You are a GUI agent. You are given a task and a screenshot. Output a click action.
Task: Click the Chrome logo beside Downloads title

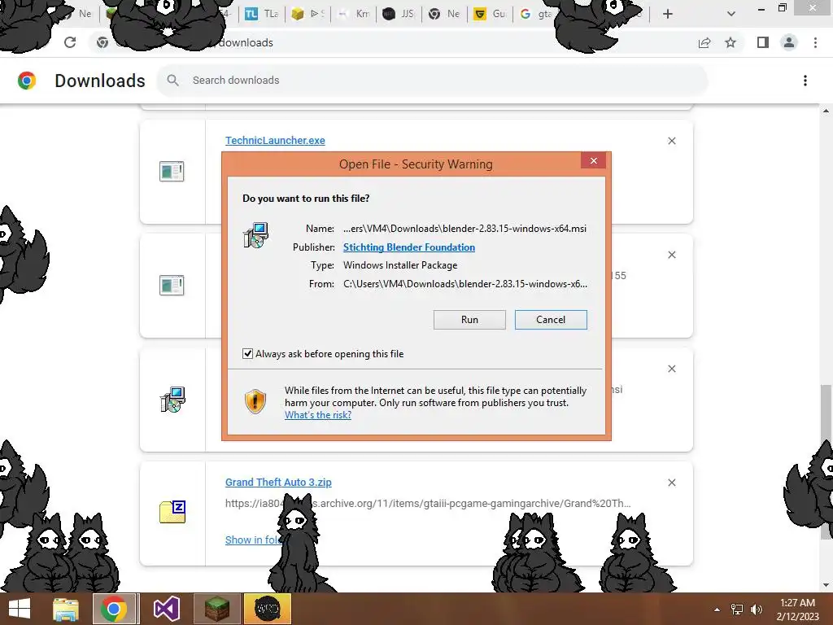[x=27, y=81]
